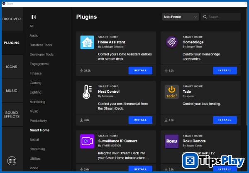
Task: Filter by Gaming category
Action: point(35,83)
